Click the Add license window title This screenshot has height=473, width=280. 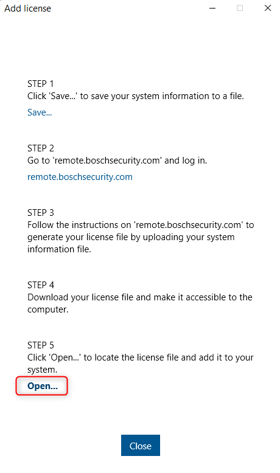click(x=27, y=9)
